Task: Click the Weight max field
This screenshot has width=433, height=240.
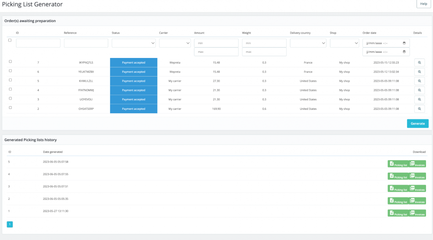Action: 264,52
